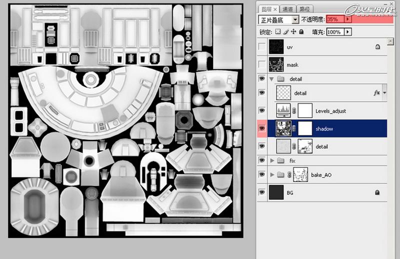Hide the Levels_adjust layer eye
This screenshot has height=259, width=400.
pos(261,110)
